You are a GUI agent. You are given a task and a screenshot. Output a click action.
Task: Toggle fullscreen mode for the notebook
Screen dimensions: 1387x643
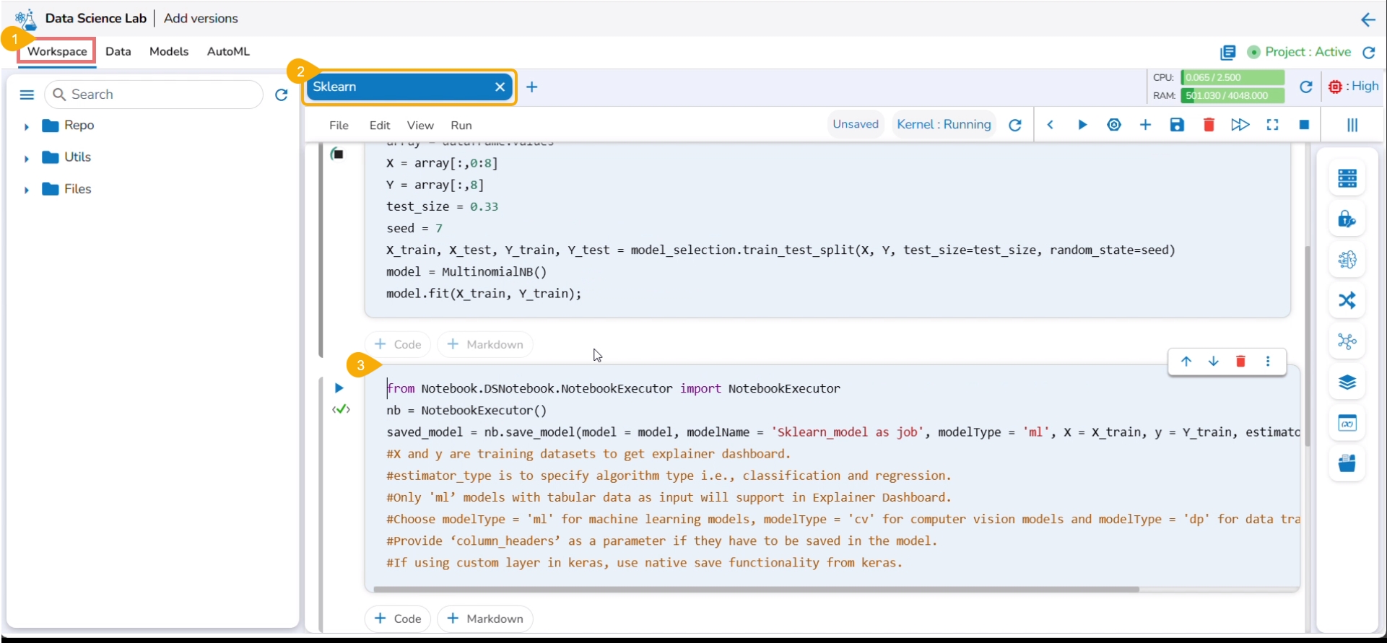click(1272, 125)
